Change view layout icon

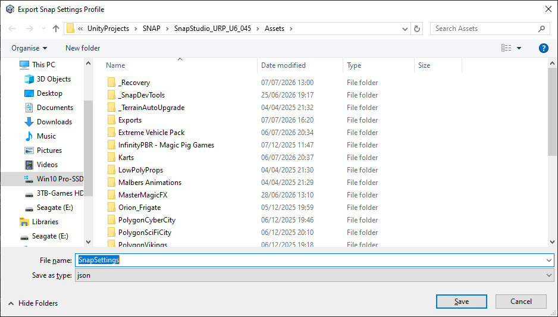coord(506,48)
